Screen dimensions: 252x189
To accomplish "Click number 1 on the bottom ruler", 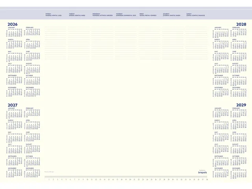I will pyautogui.click(x=49, y=180).
